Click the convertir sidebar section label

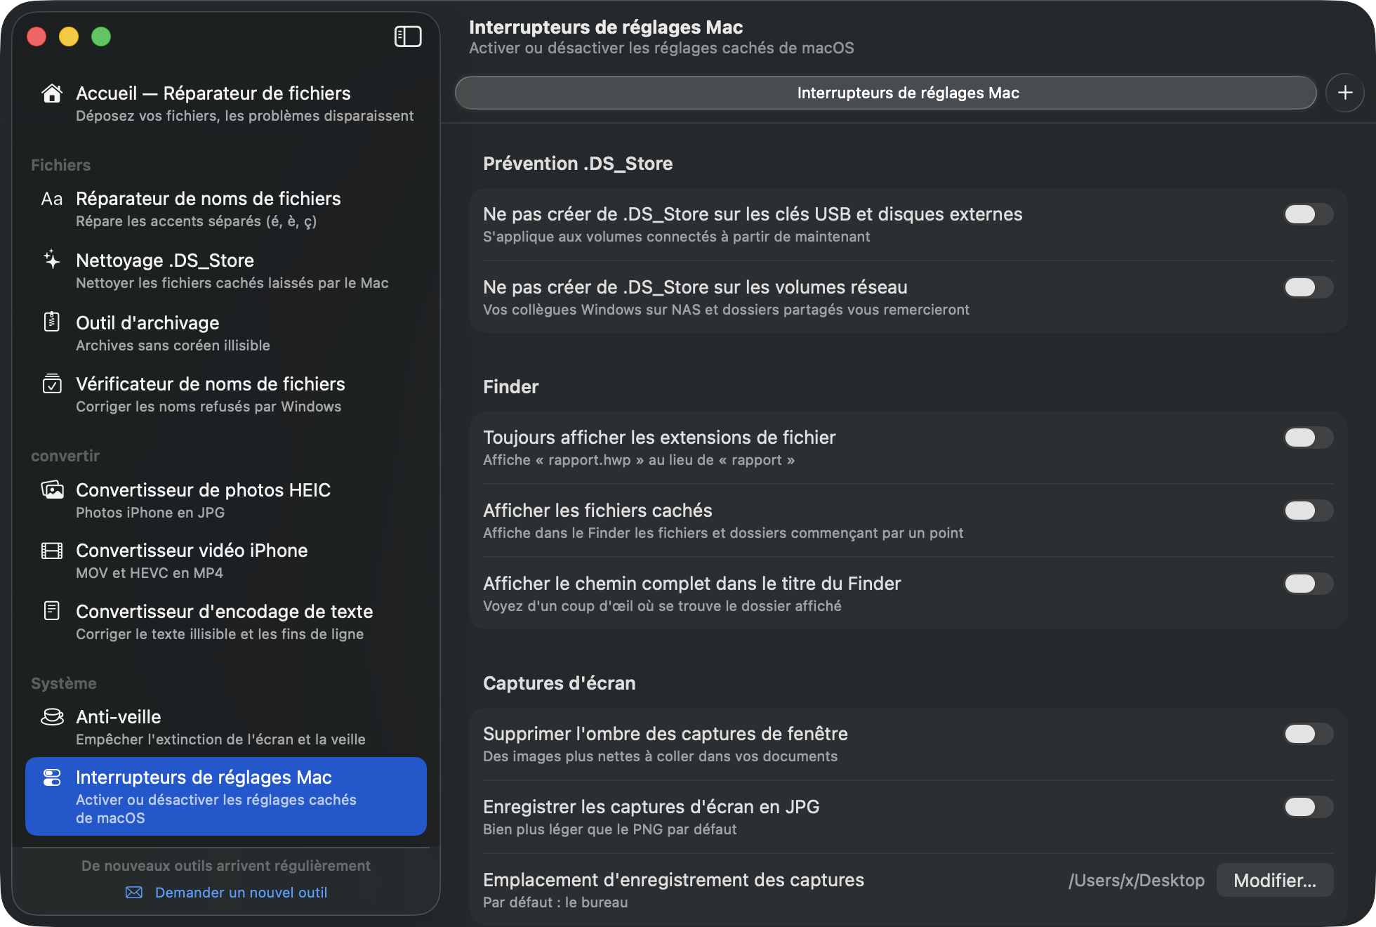point(65,456)
